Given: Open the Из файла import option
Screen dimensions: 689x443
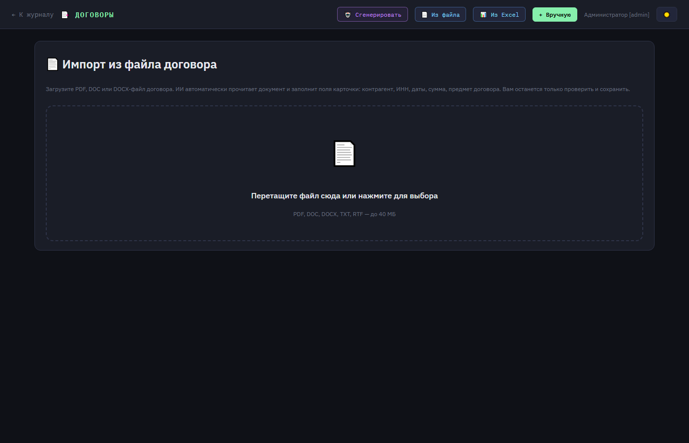Looking at the screenshot, I should pos(440,15).
